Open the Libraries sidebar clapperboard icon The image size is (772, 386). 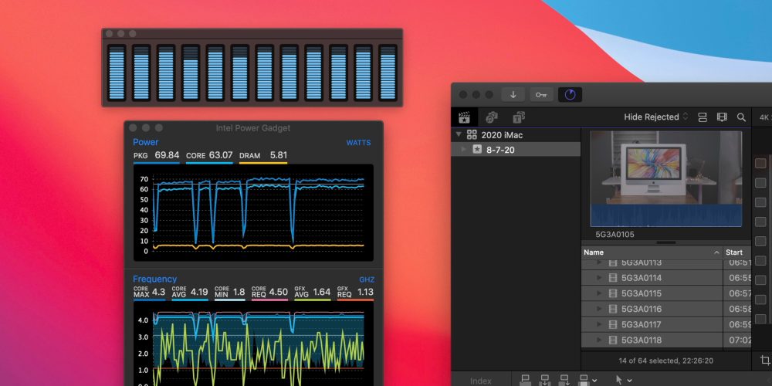(x=465, y=117)
